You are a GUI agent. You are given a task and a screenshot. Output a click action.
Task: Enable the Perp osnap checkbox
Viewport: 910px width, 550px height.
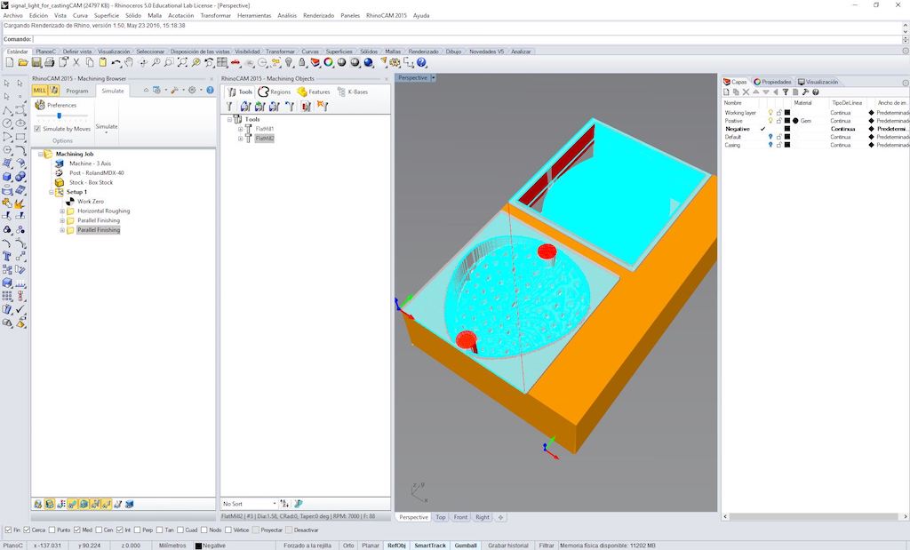[x=138, y=530]
